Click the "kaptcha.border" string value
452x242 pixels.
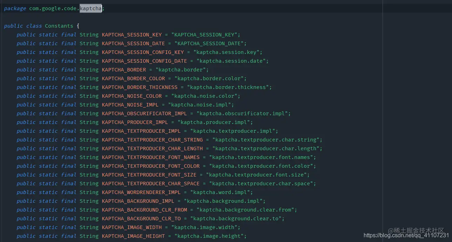(181, 70)
